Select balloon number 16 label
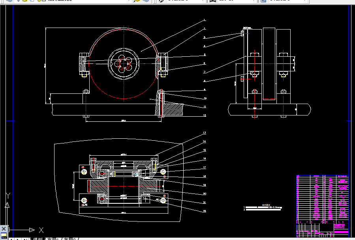The width and height of the screenshot is (355, 240). [x=205, y=159]
